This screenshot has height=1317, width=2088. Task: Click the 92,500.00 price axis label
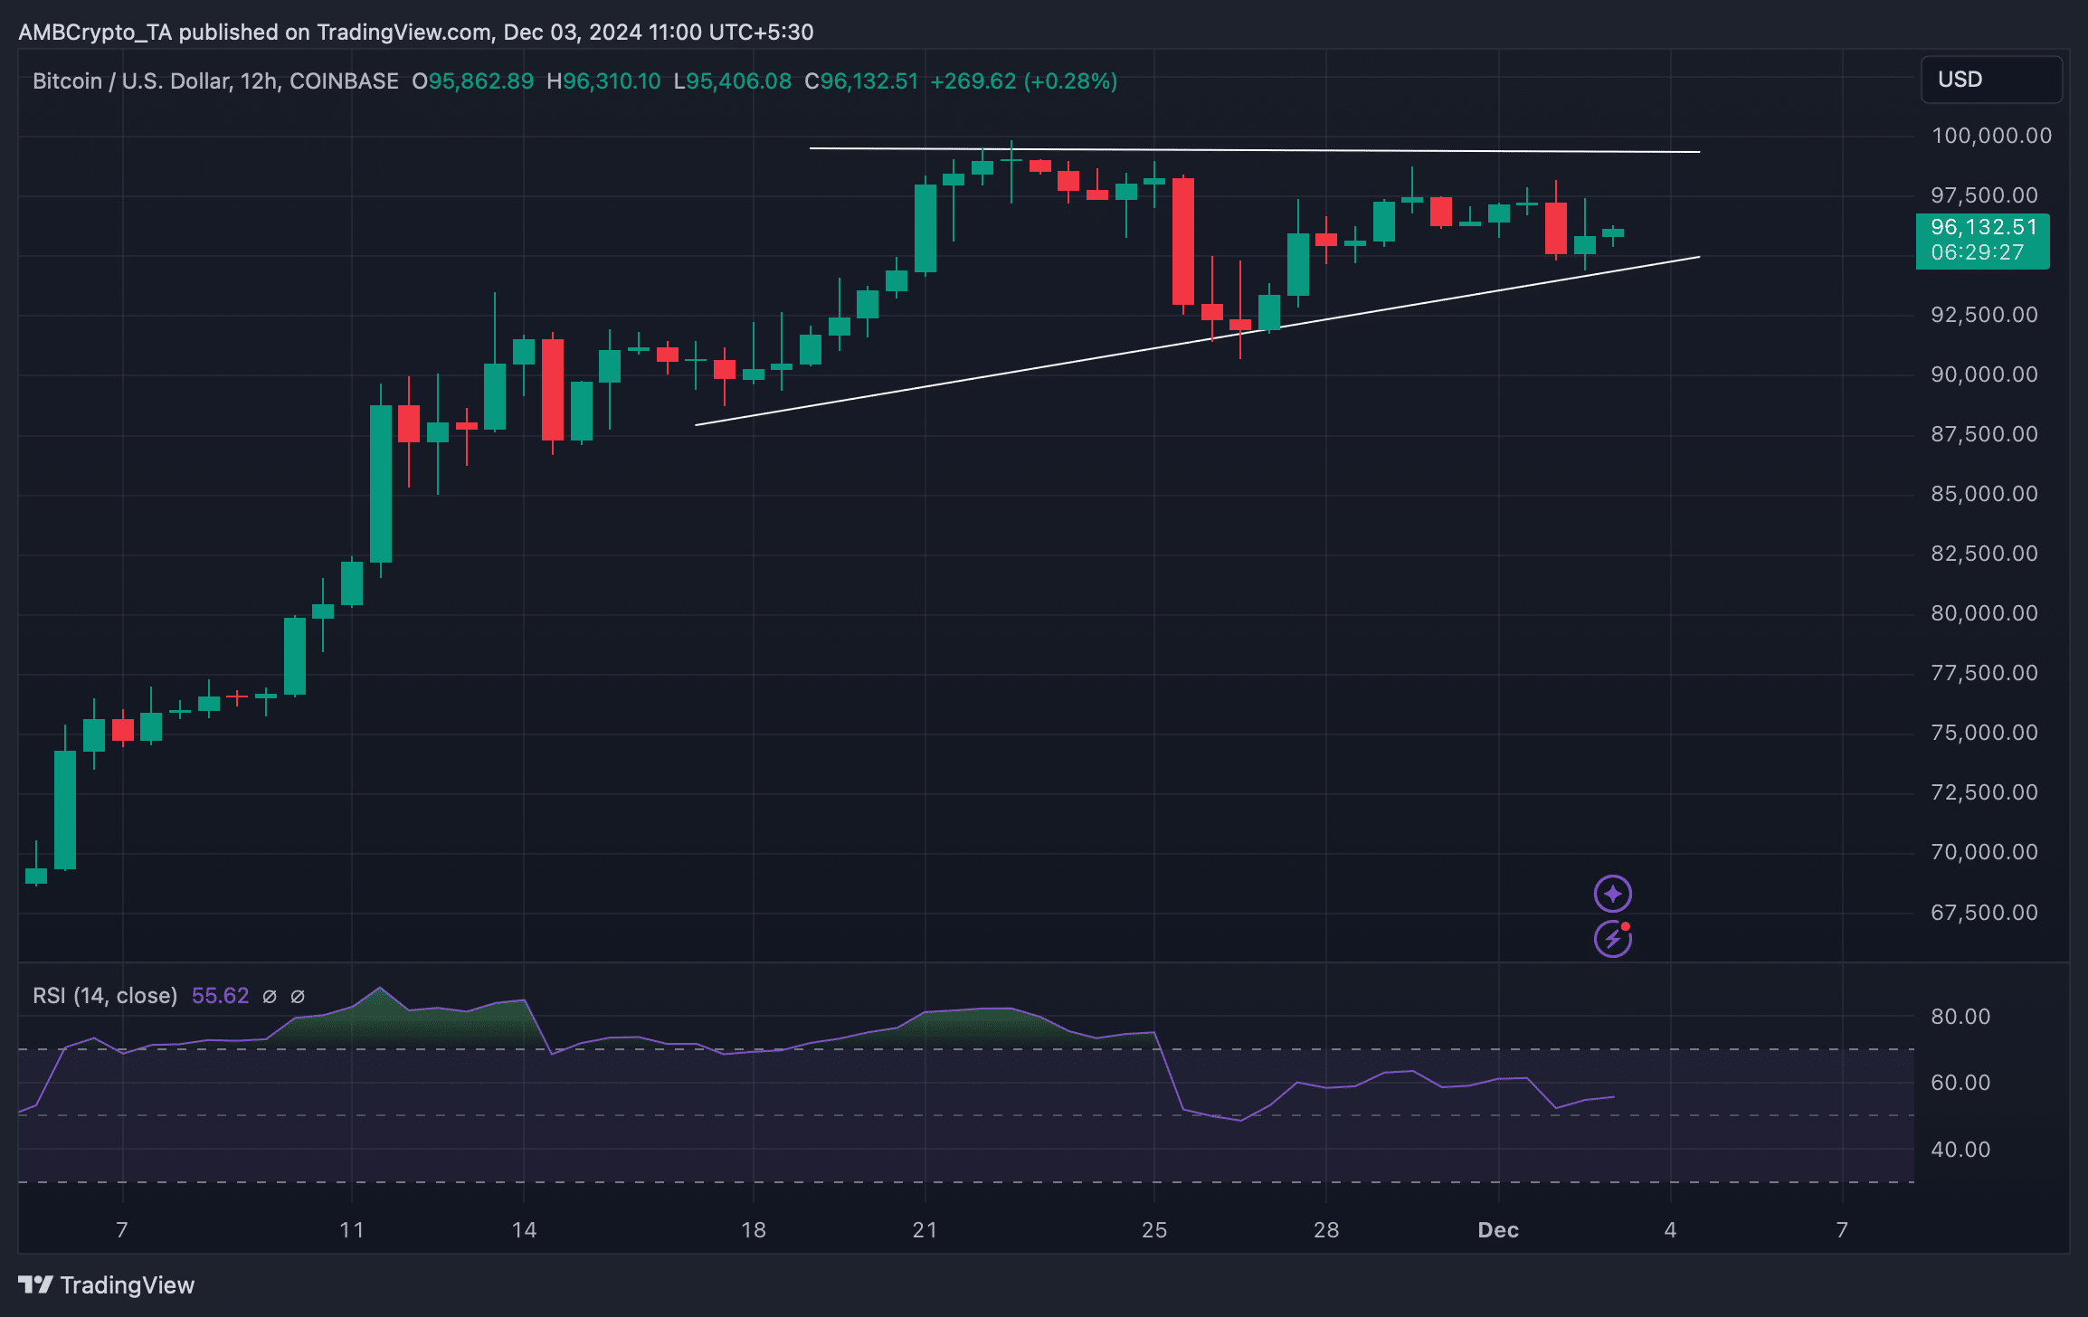tap(1984, 315)
